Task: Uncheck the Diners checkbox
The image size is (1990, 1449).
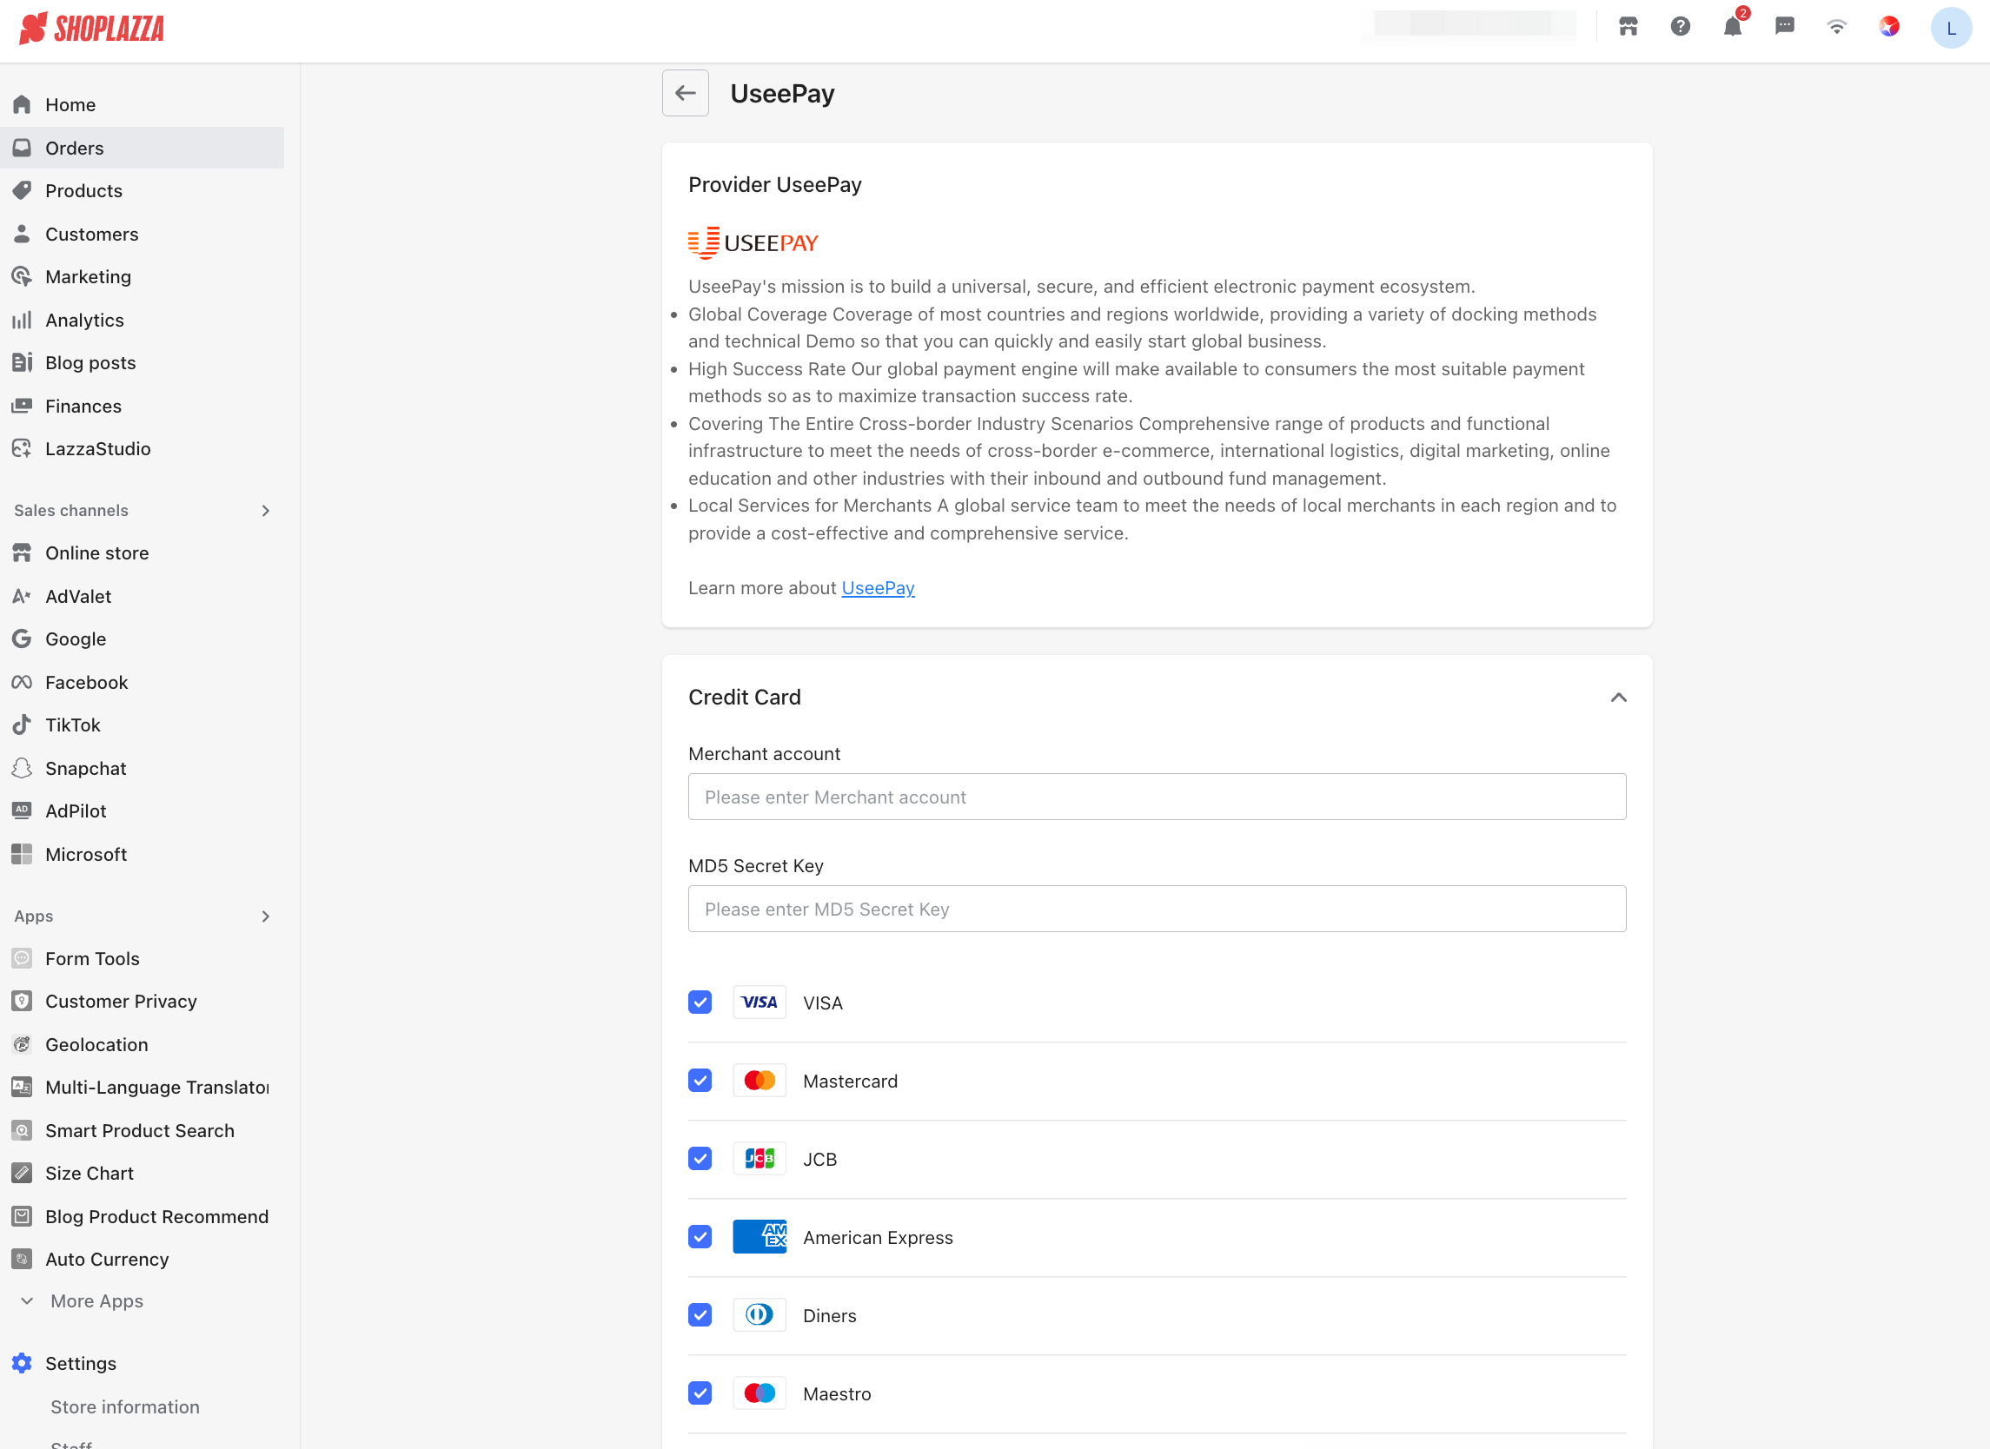Action: coord(700,1314)
